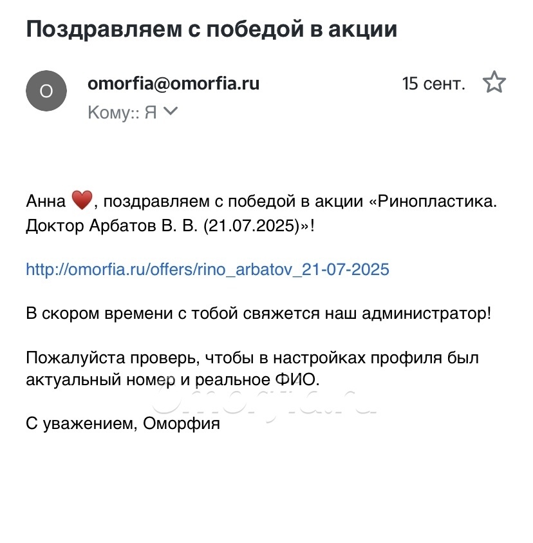Expand recipient details chevron
Image resolution: width=533 pixels, height=543 pixels.
tap(171, 111)
